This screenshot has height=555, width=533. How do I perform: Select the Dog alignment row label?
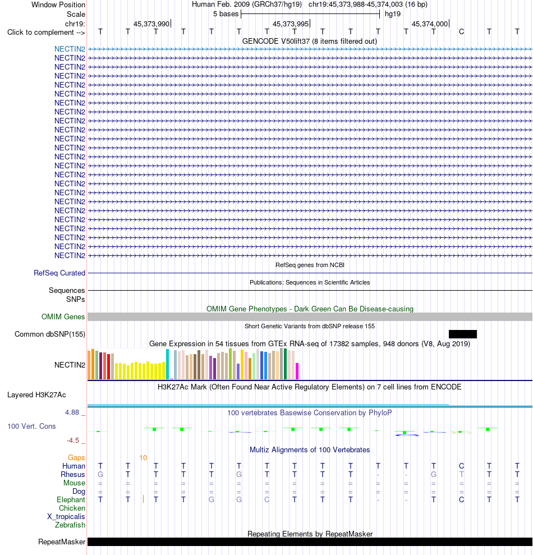click(x=79, y=491)
